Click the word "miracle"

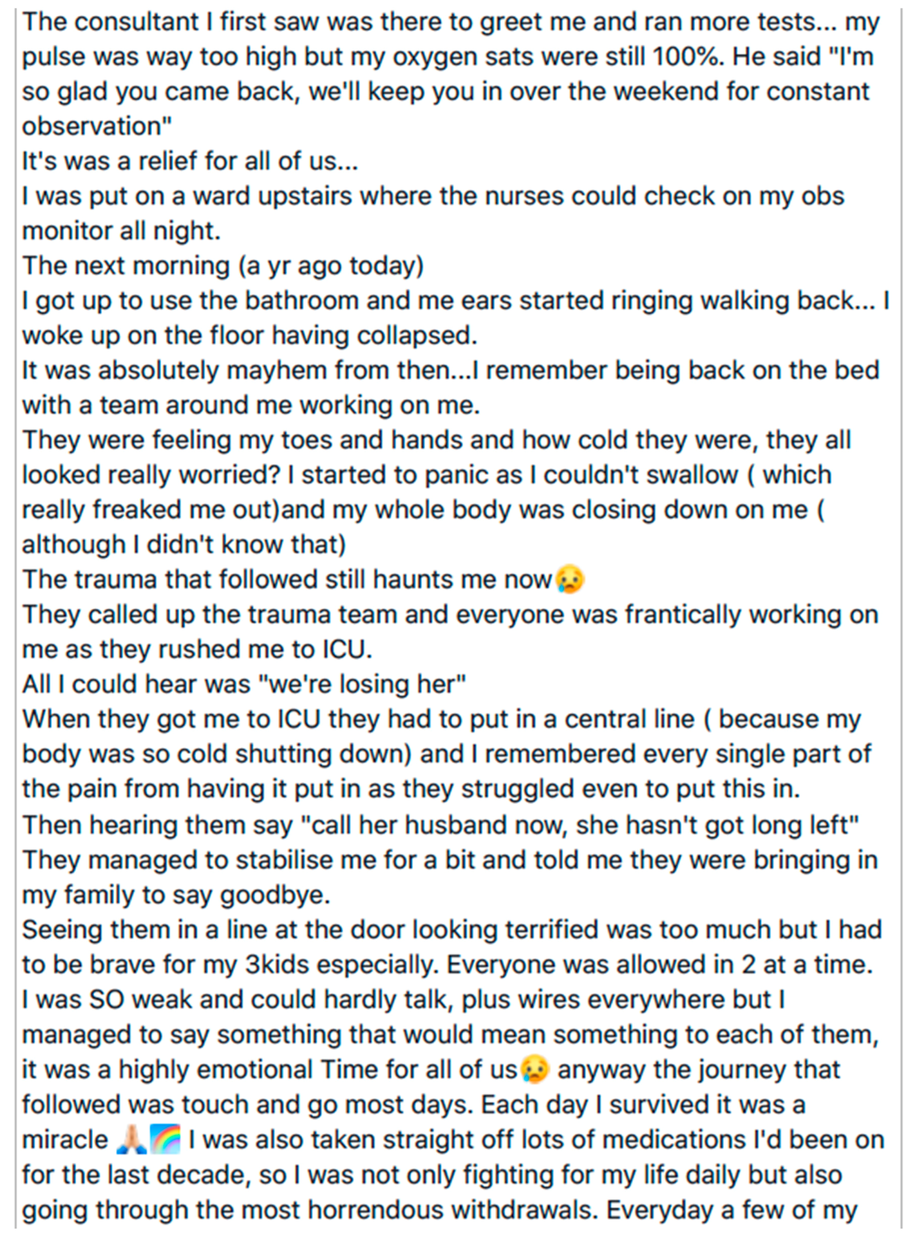point(65,1140)
